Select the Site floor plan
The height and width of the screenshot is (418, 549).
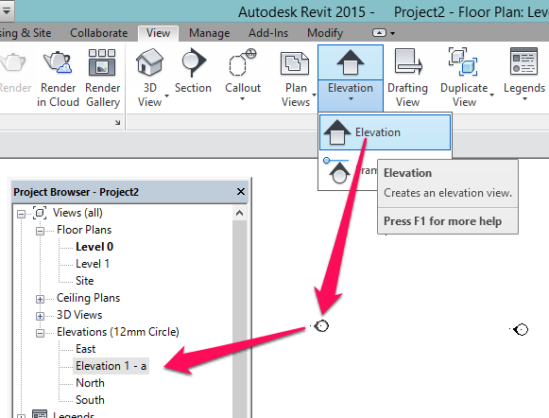click(84, 281)
